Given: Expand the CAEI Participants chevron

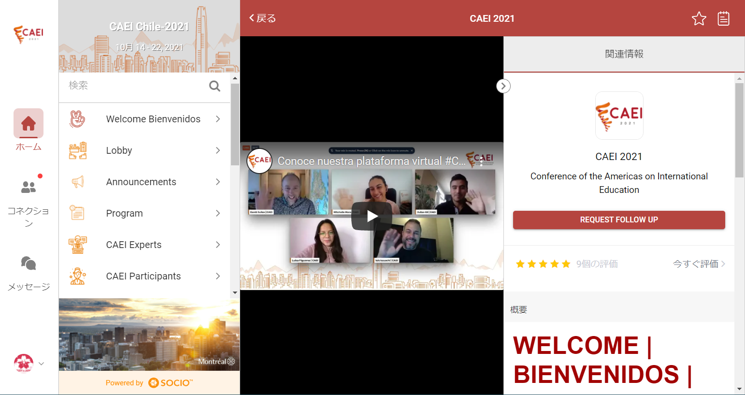Looking at the screenshot, I should (218, 276).
